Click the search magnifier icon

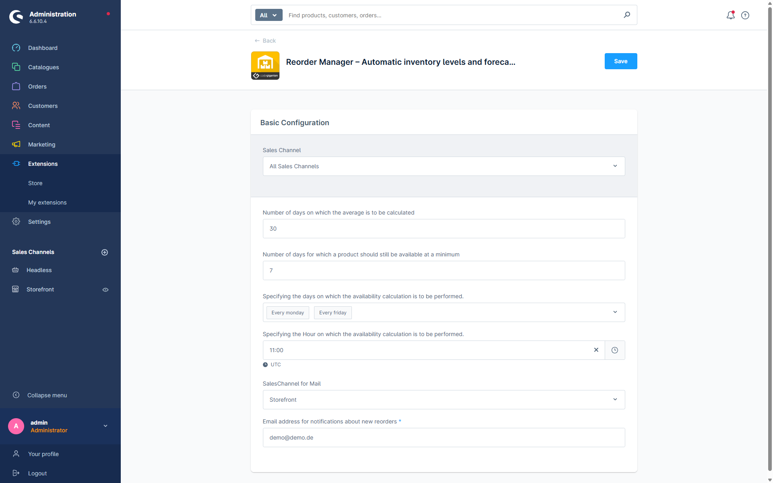[x=627, y=15]
